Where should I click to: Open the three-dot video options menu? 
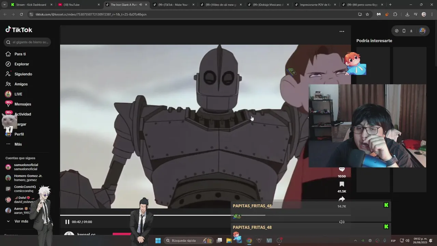(x=342, y=31)
